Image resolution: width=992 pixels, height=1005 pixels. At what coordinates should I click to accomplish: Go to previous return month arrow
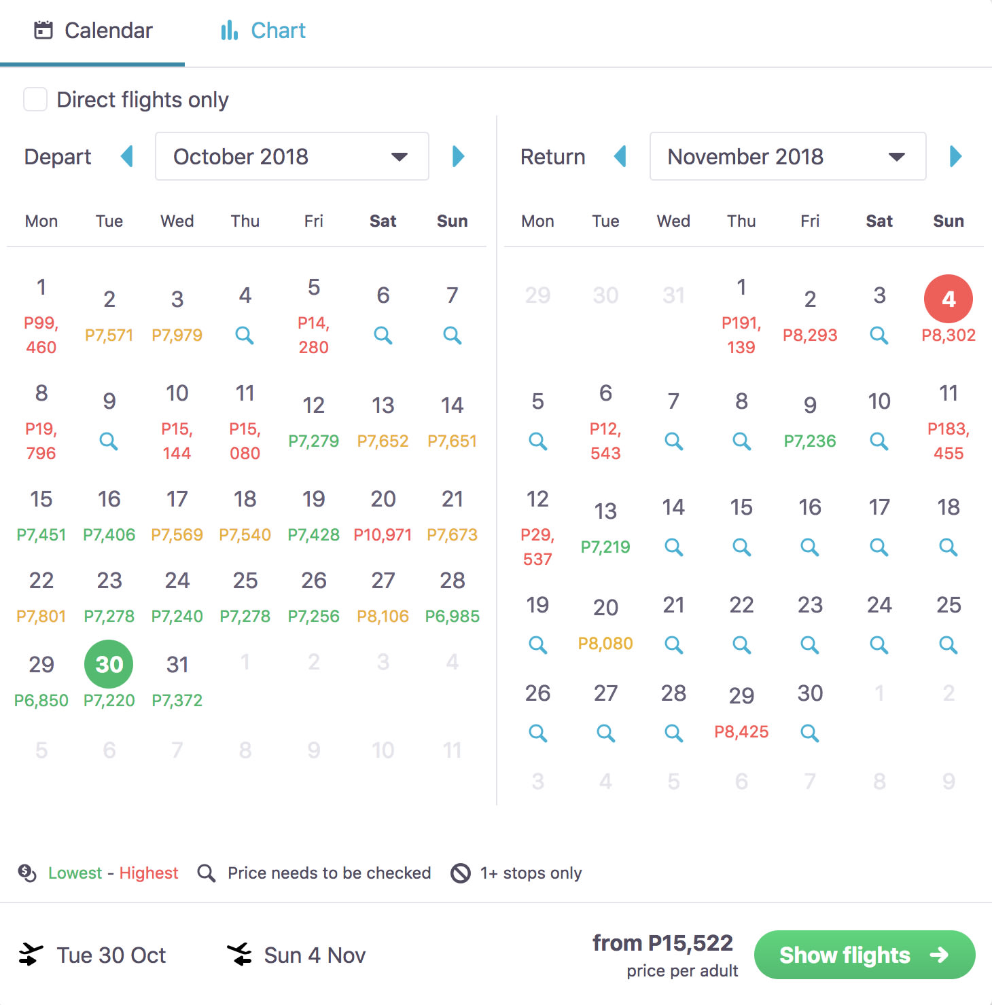620,156
